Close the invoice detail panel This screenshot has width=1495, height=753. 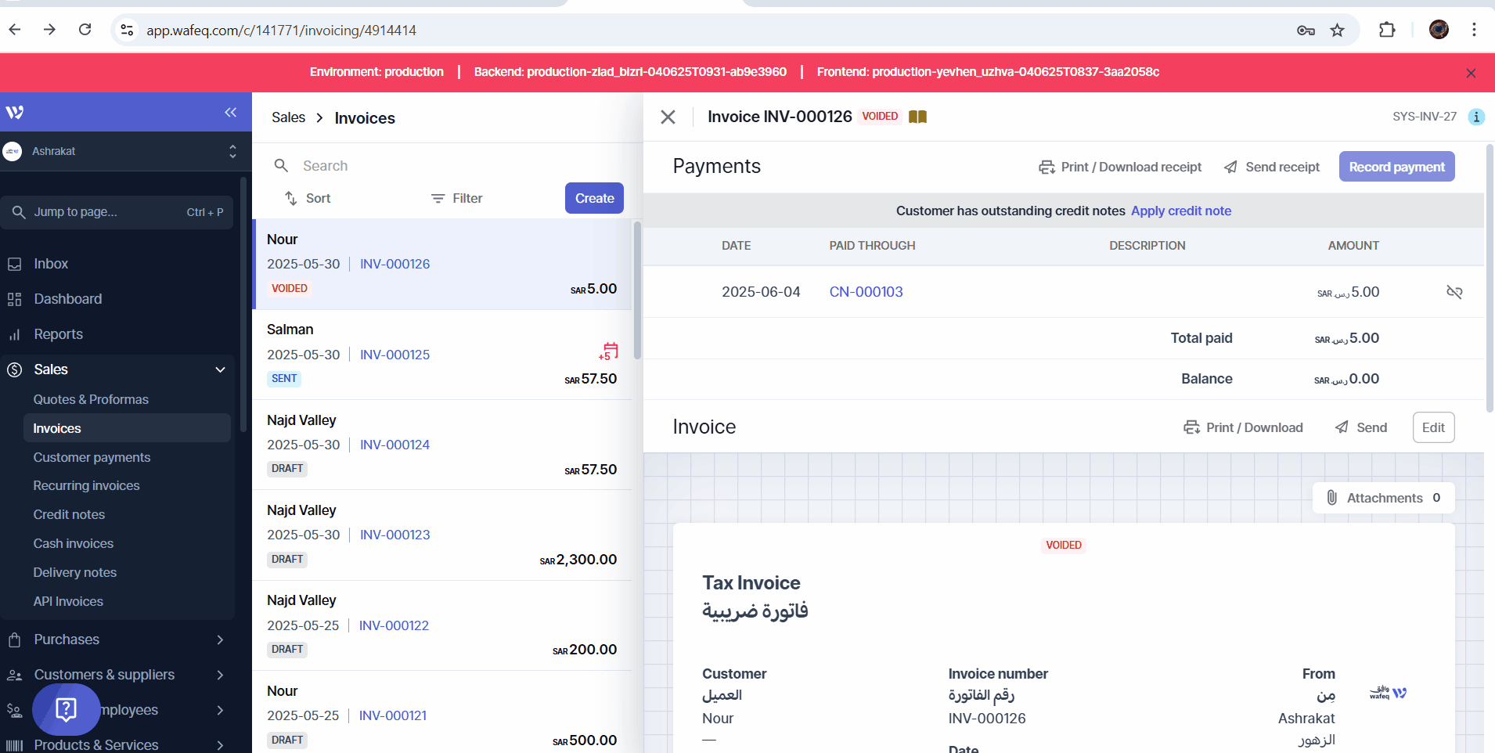(668, 117)
